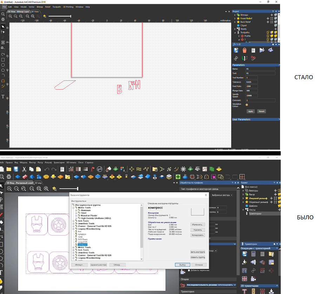333x294 pixels.
Task: Open Toolpath menu in upper window
Action: (x=56, y=7)
